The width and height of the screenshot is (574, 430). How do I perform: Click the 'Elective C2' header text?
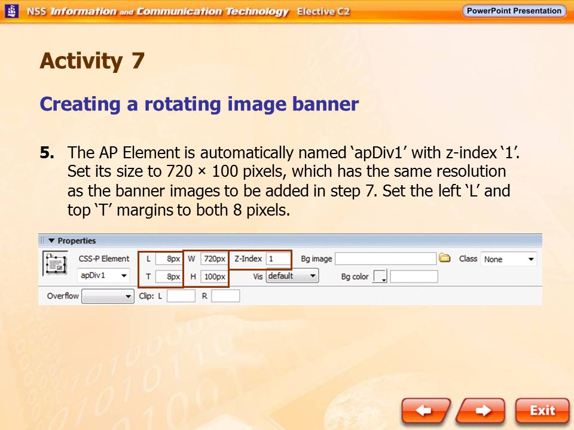tap(323, 12)
